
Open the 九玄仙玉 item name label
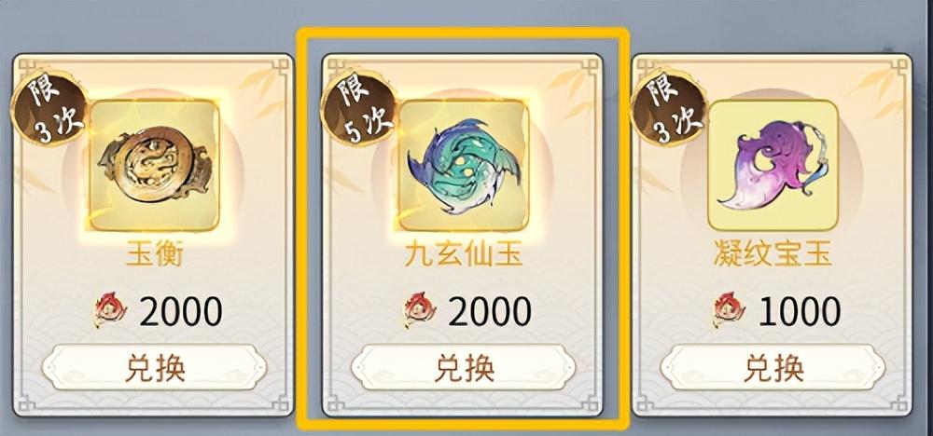point(464,255)
